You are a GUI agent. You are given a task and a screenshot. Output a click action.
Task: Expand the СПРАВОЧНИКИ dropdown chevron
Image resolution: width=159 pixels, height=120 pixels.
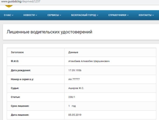point(128,15)
